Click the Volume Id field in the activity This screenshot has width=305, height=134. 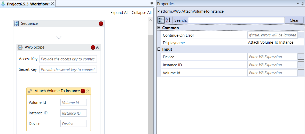click(74, 103)
